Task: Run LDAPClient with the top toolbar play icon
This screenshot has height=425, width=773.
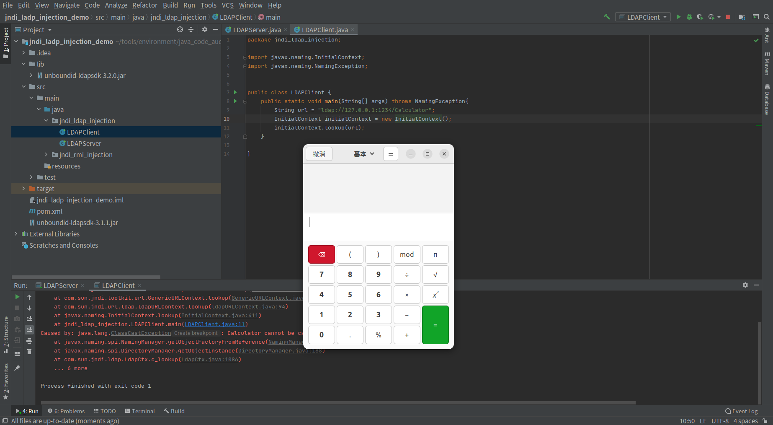Action: point(678,17)
